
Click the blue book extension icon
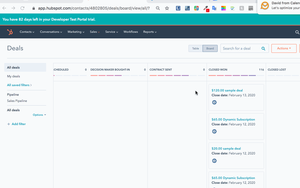click(x=178, y=8)
